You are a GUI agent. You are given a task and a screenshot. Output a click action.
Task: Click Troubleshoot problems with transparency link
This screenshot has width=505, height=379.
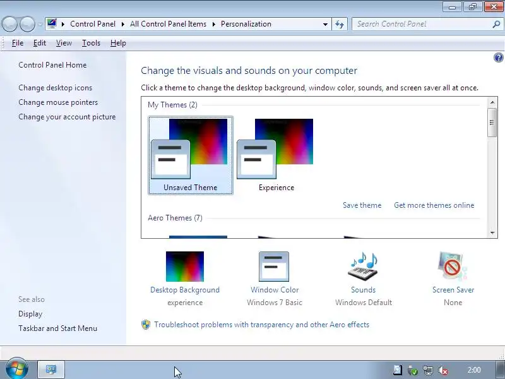point(261,325)
